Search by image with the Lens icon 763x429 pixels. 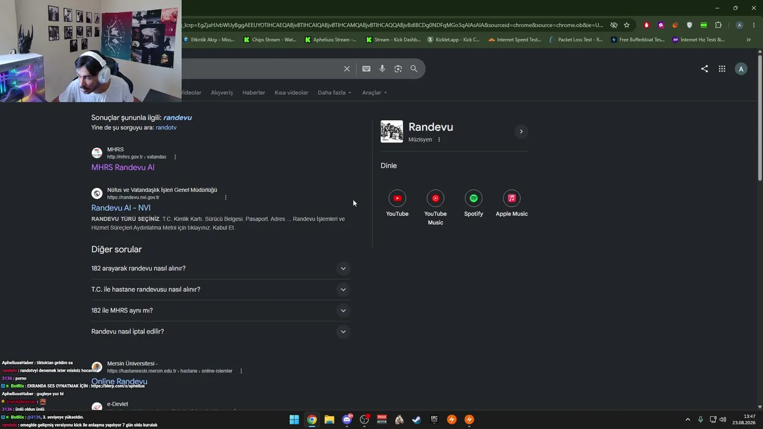coord(398,69)
